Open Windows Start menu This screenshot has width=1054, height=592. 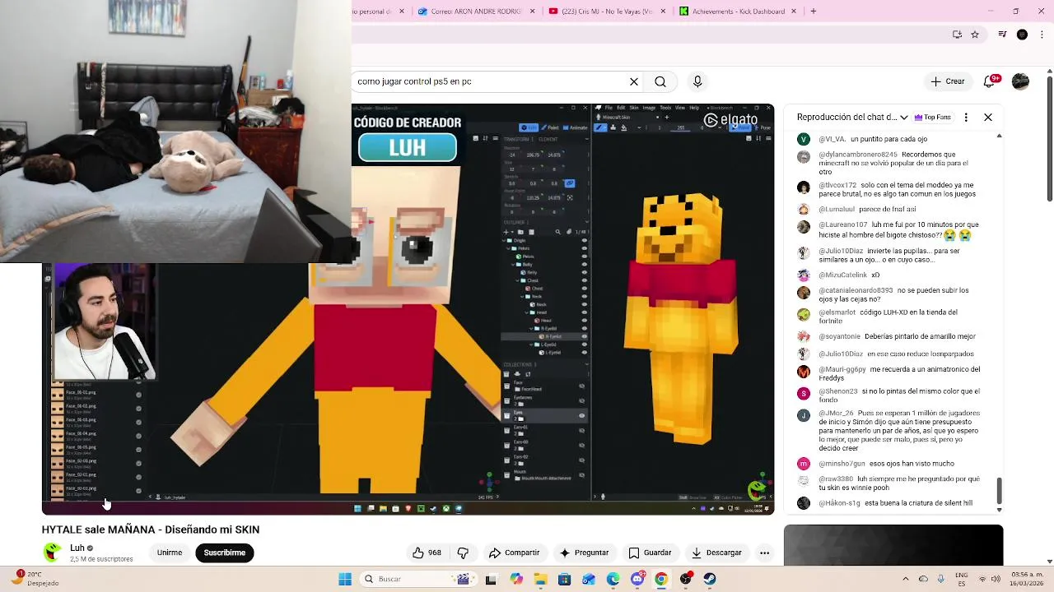(x=344, y=579)
